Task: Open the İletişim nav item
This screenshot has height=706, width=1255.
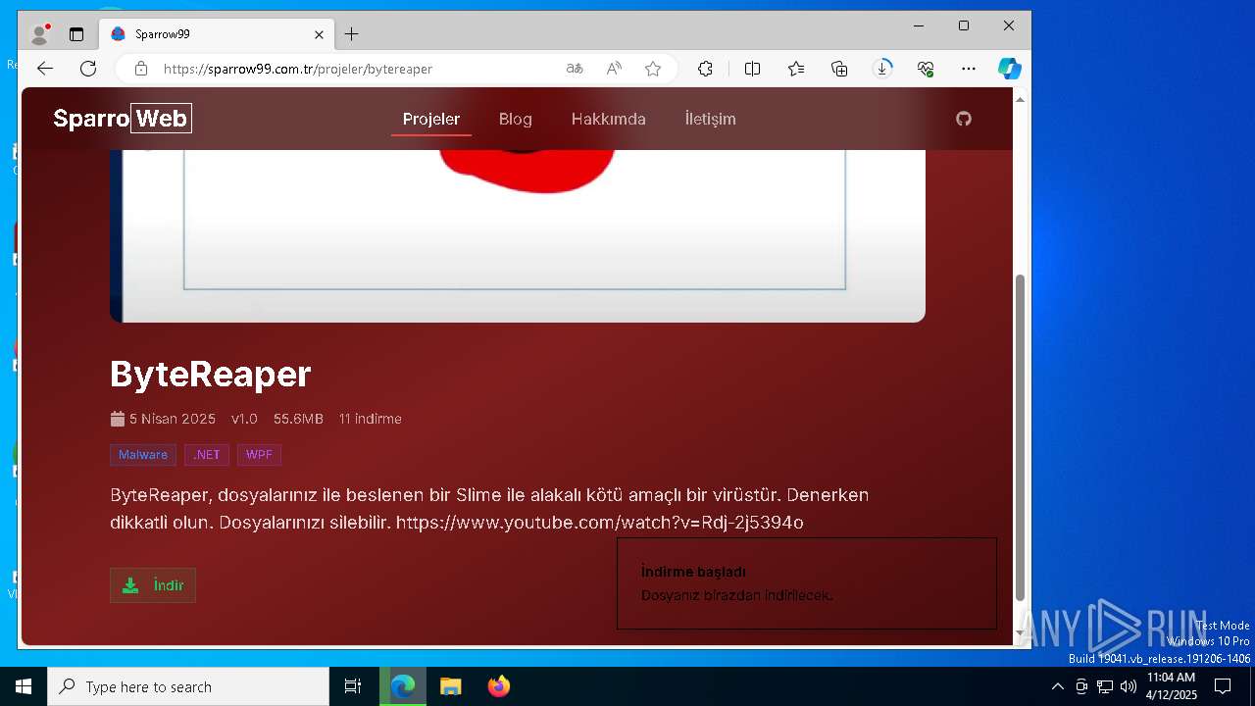Action: tap(711, 119)
